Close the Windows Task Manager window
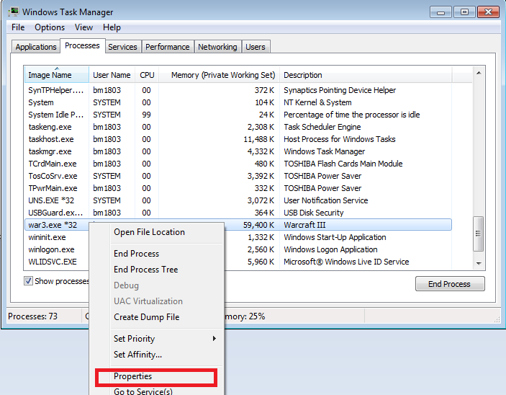Screen dimensions: 506x395 (488, 12)
